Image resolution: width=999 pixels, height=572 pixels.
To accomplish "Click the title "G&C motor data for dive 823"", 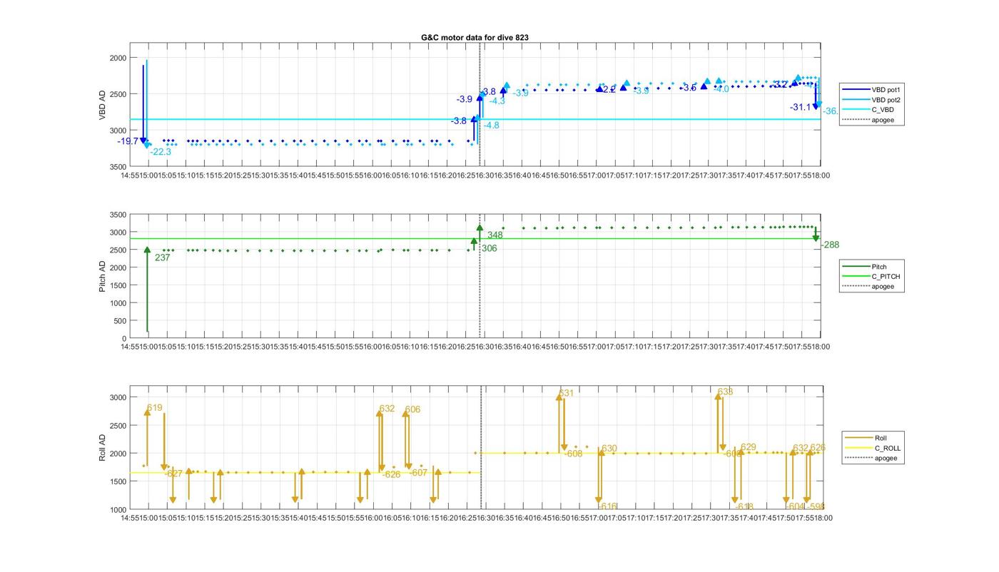I will [x=475, y=38].
